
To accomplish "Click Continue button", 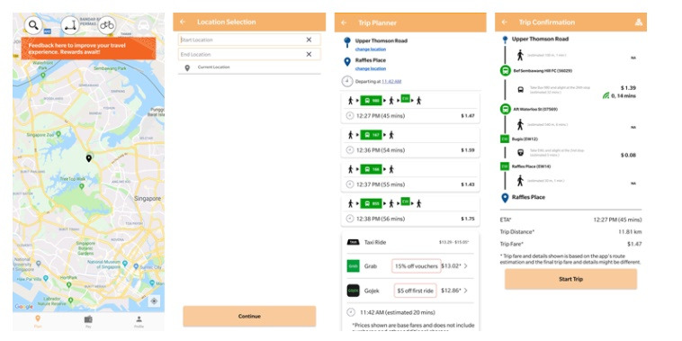I will [249, 316].
